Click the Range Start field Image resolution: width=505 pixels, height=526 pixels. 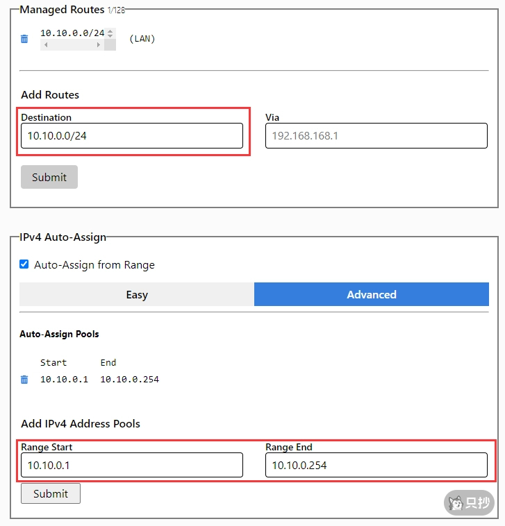coord(132,465)
